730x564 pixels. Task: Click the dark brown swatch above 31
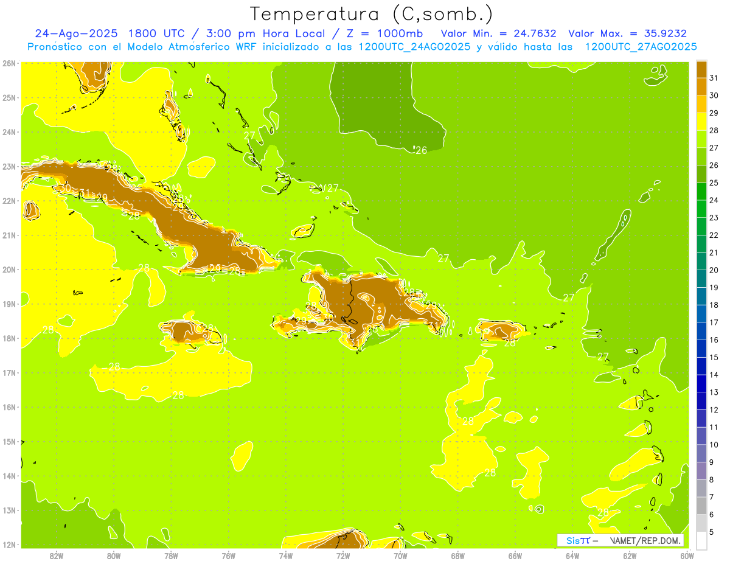702,69
